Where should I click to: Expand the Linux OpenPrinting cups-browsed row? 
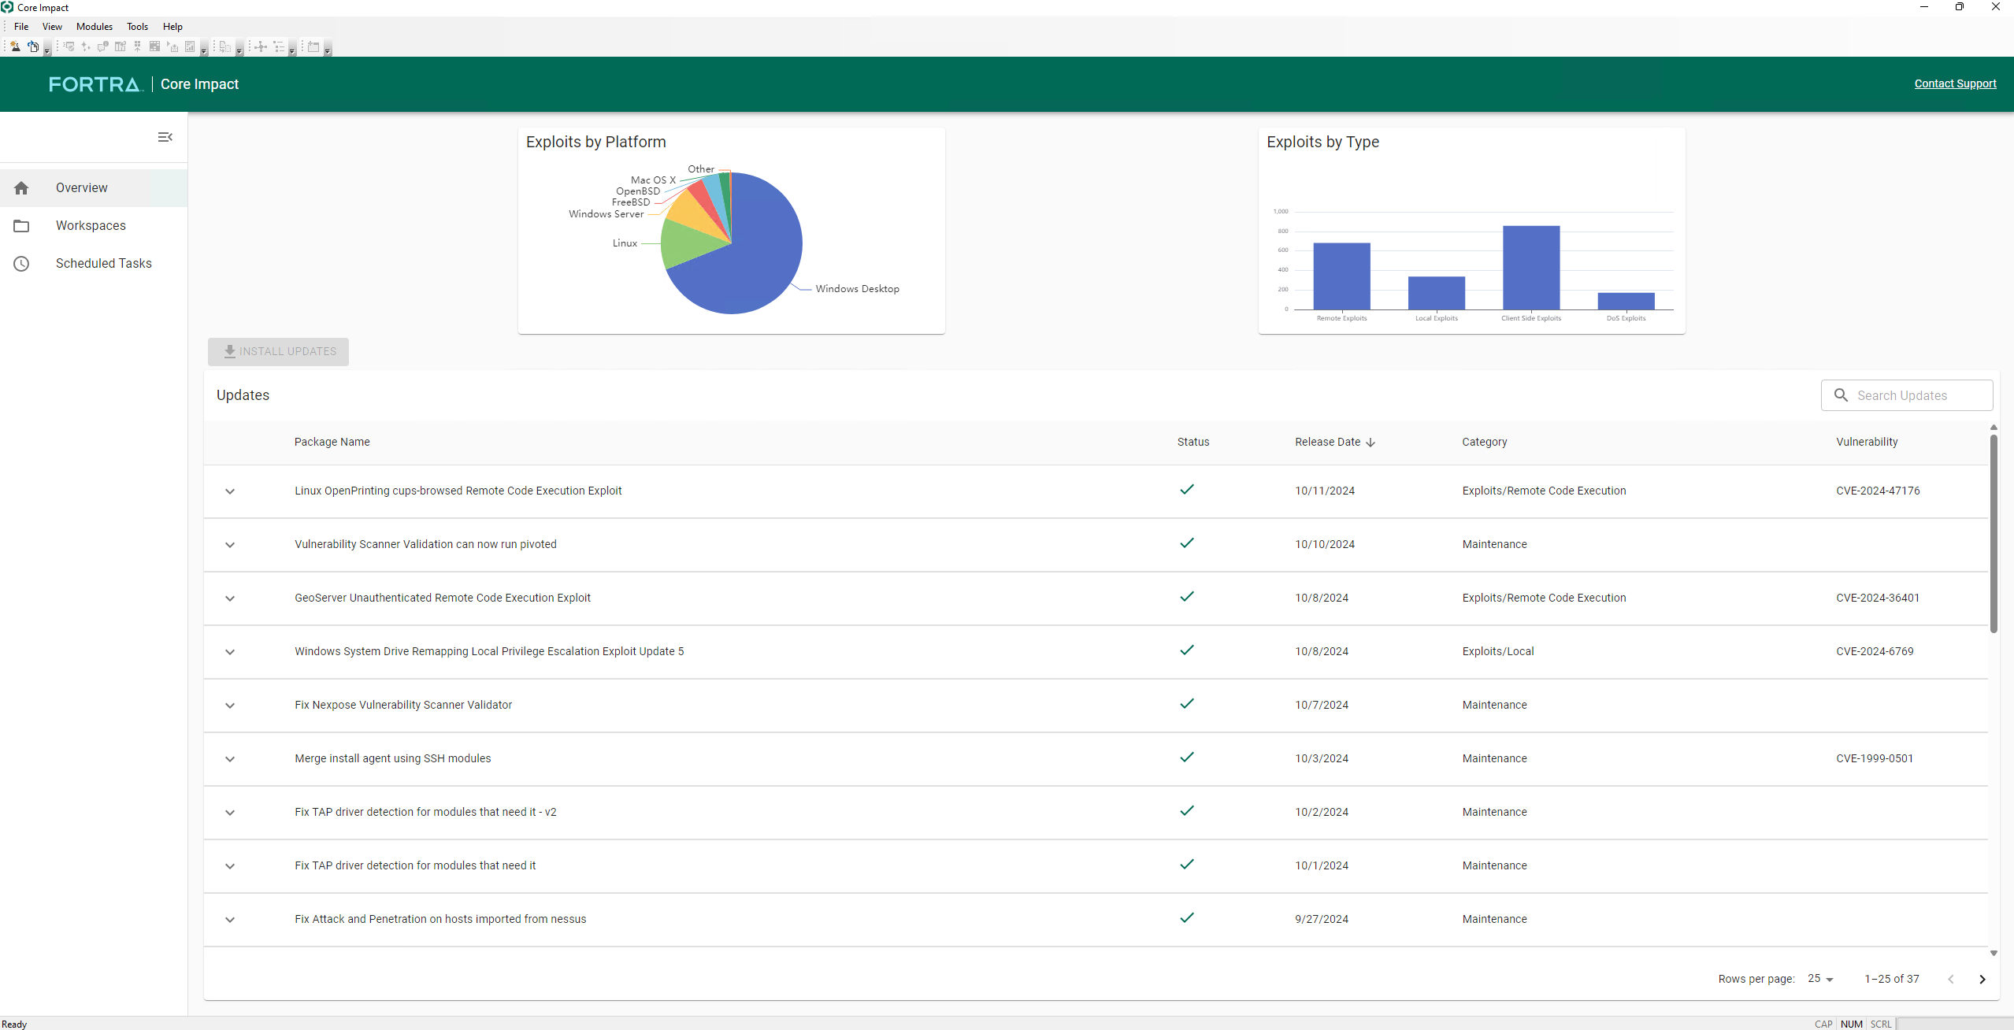pos(230,491)
